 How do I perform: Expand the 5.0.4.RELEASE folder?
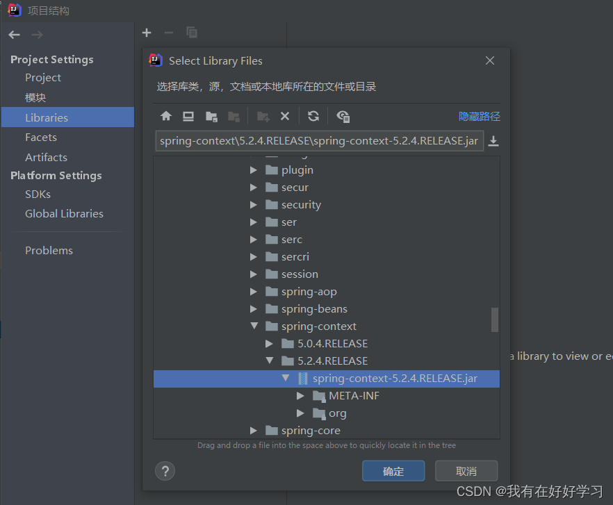click(x=269, y=344)
